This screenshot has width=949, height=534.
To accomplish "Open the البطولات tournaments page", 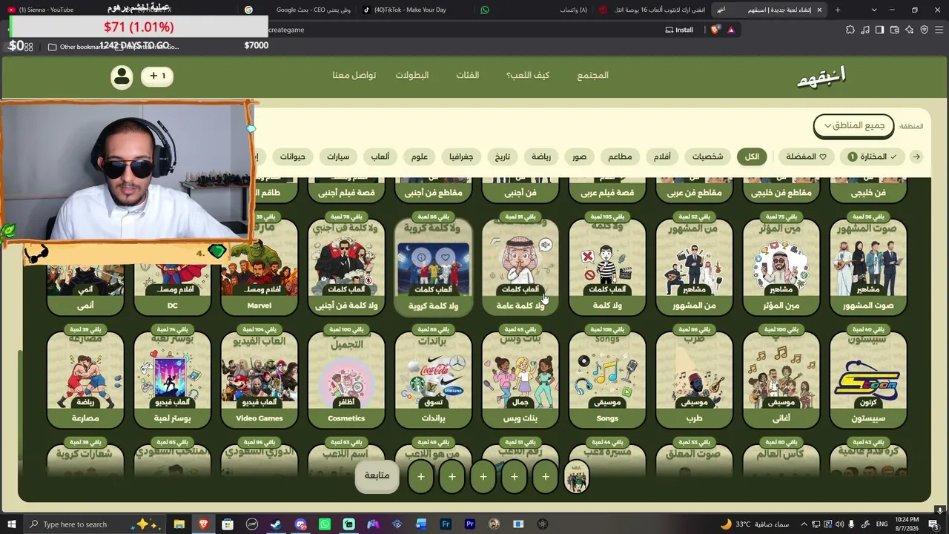I will click(x=412, y=75).
